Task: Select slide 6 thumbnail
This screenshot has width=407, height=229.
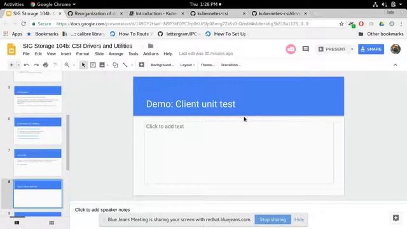Action: click(38, 131)
